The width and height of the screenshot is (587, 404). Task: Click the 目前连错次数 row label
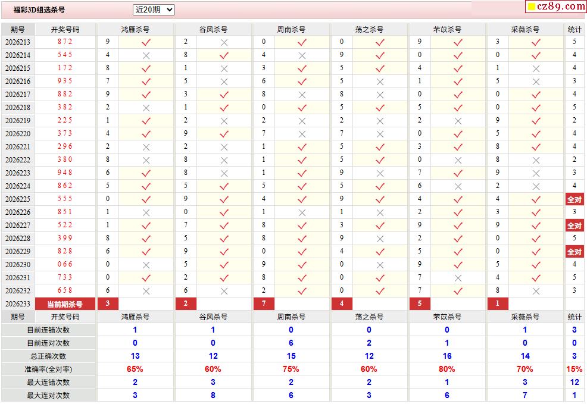tap(48, 330)
